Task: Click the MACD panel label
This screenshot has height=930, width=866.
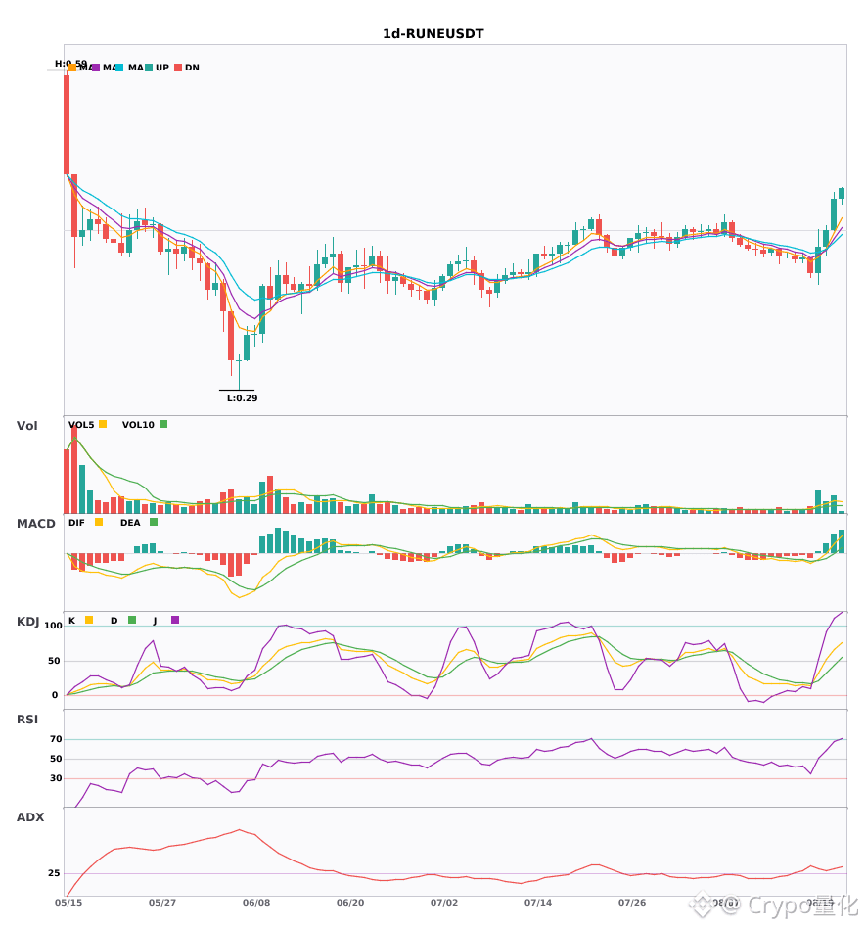Action: pyautogui.click(x=36, y=523)
